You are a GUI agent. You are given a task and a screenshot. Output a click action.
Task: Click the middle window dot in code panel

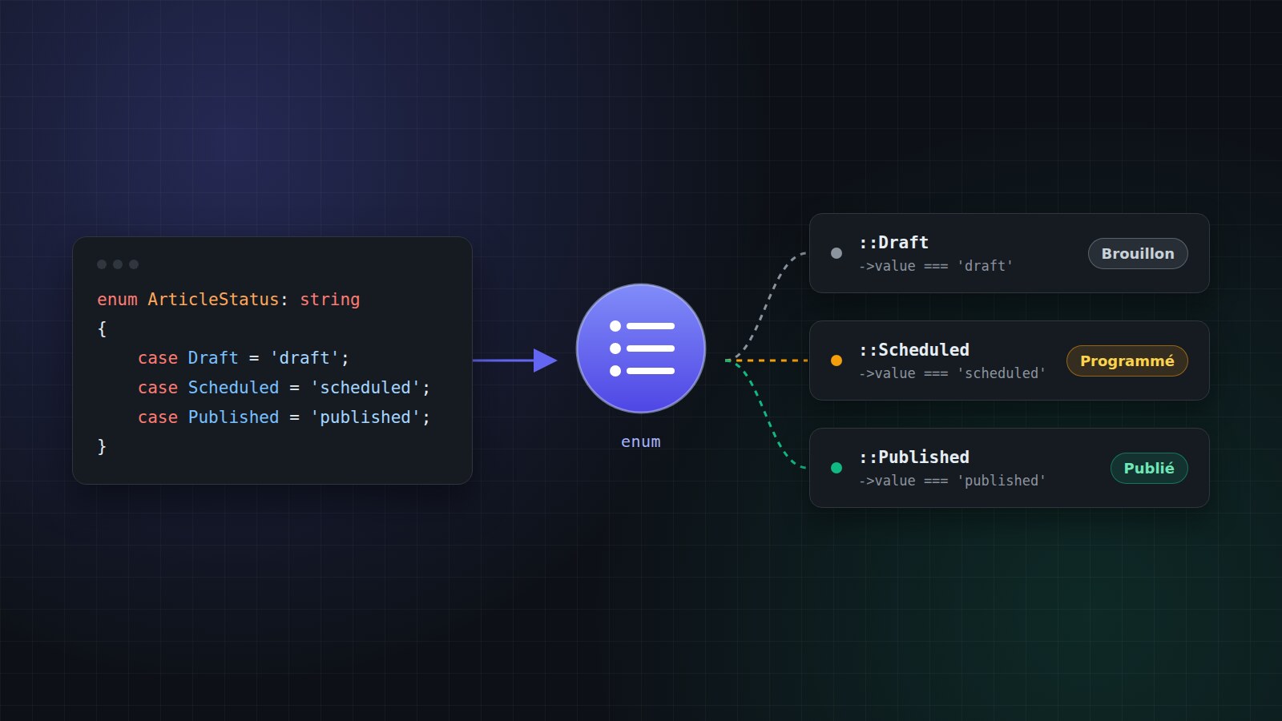118,264
